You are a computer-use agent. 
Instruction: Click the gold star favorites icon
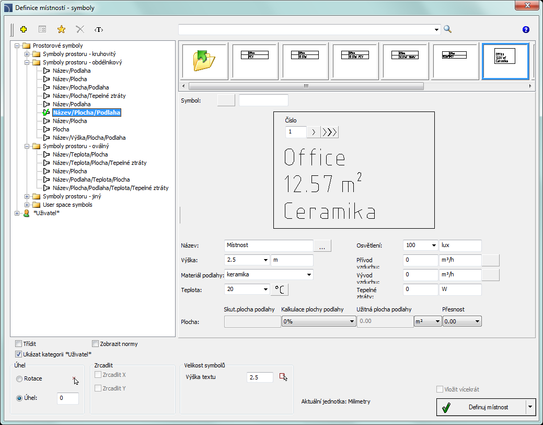pos(61,29)
